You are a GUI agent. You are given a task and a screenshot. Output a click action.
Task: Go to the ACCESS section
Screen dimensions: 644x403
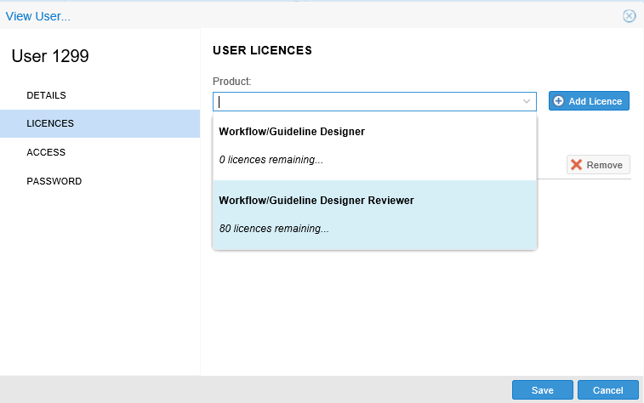pyautogui.click(x=46, y=152)
